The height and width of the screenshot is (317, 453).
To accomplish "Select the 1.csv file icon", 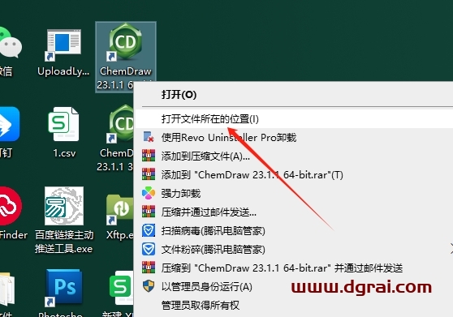I will pyautogui.click(x=63, y=124).
